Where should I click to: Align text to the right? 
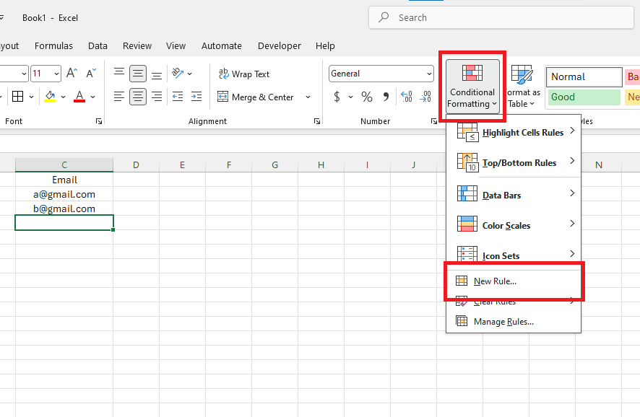157,97
